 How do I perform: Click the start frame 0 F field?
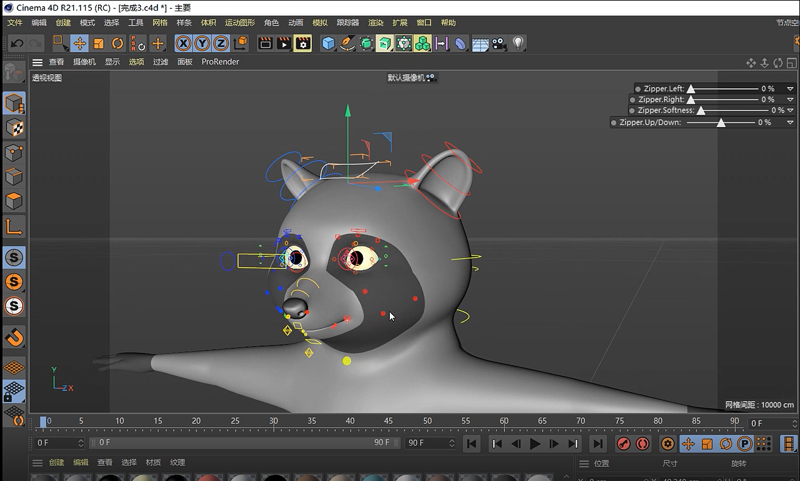coord(58,443)
